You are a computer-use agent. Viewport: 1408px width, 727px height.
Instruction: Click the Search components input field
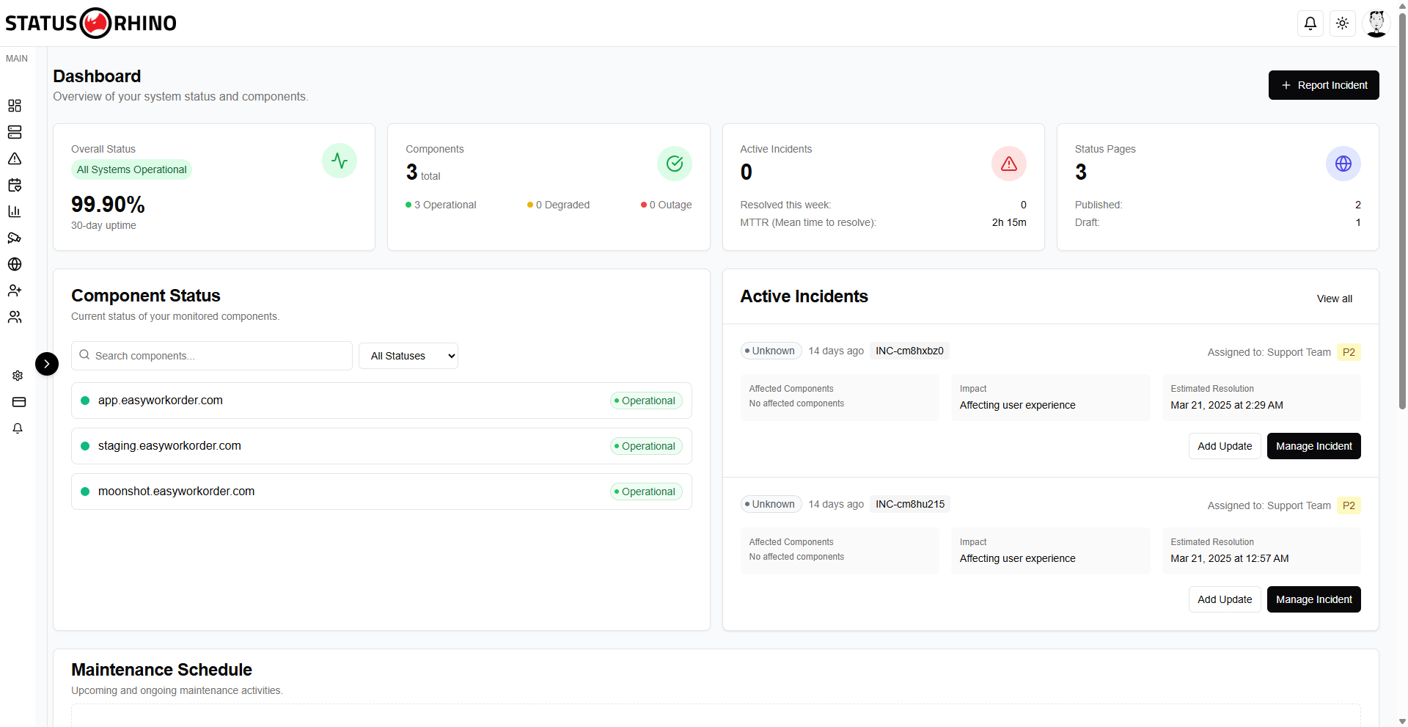212,356
